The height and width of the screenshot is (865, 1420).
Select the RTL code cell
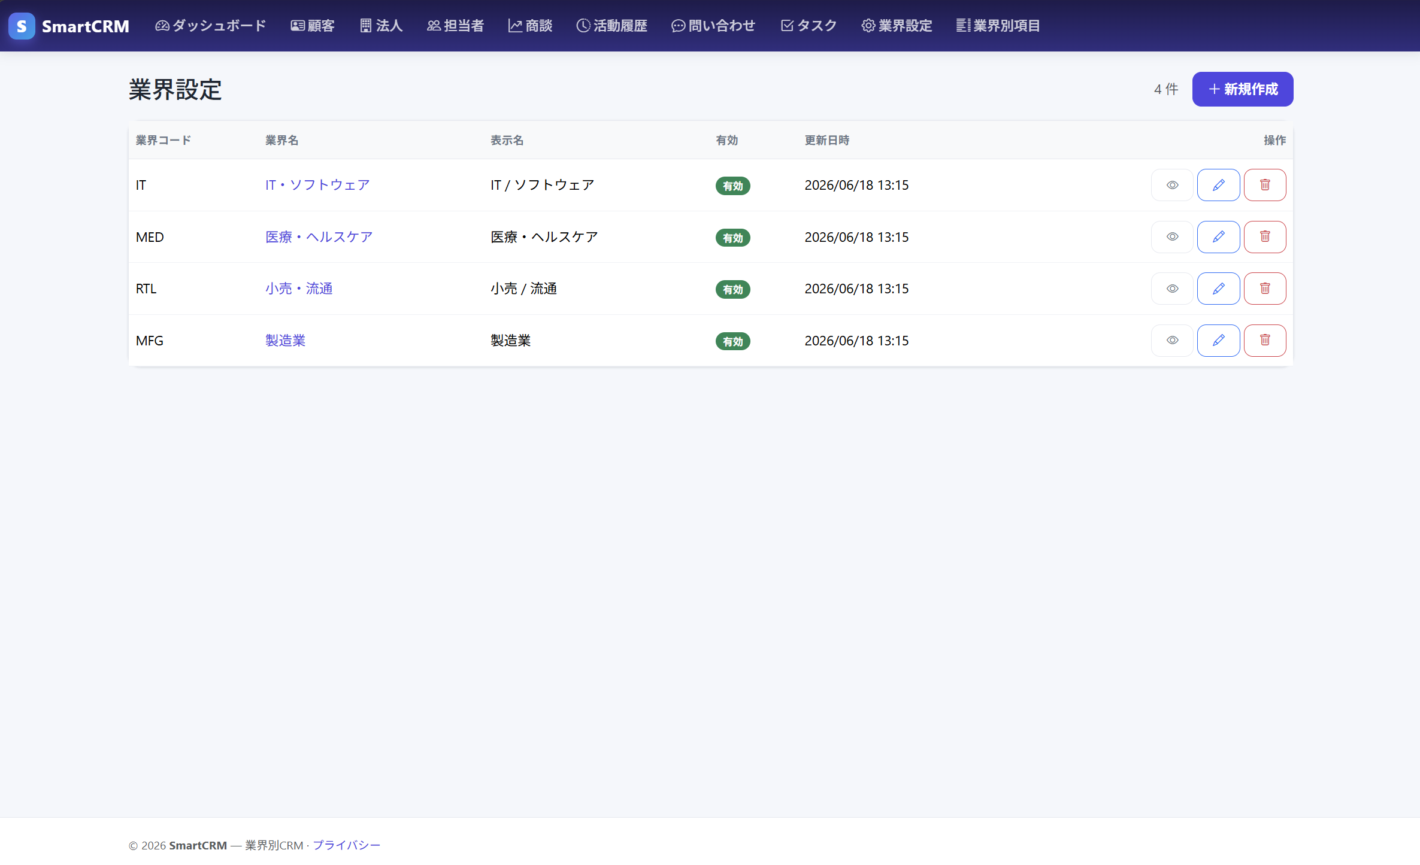[146, 289]
